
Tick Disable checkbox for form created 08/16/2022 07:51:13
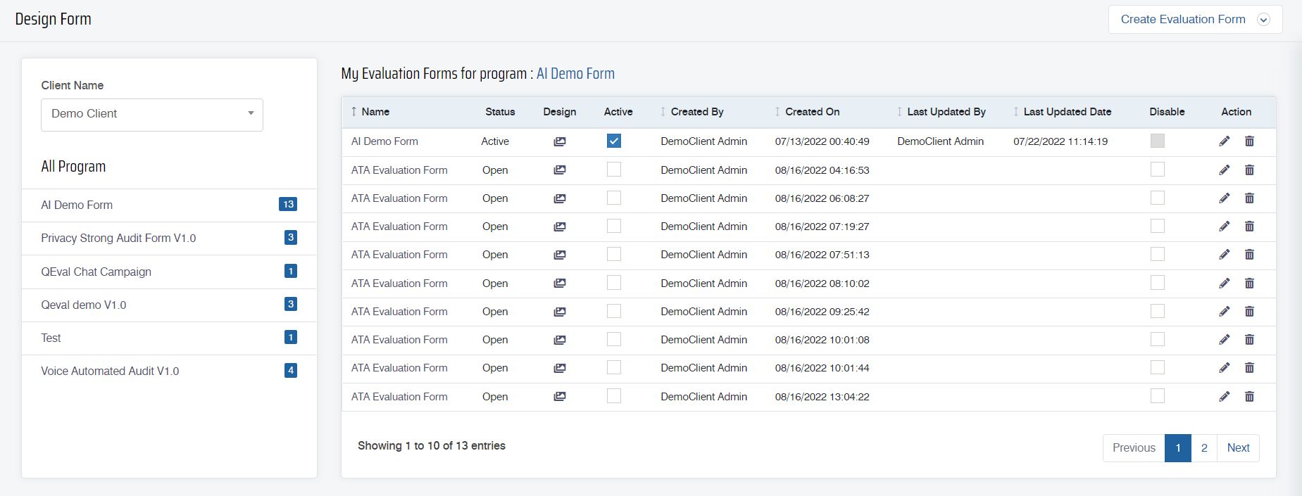(x=1157, y=254)
